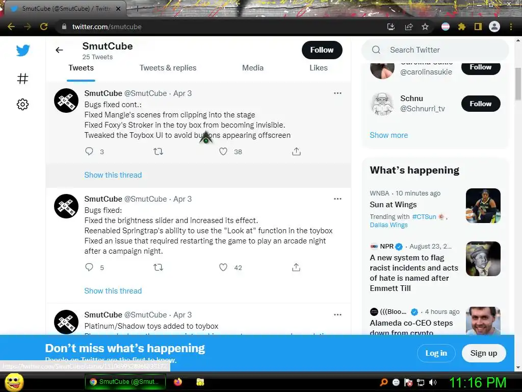This screenshot has width=522, height=392.
Task: Click the search magnifier tray icon
Action: pyautogui.click(x=384, y=382)
